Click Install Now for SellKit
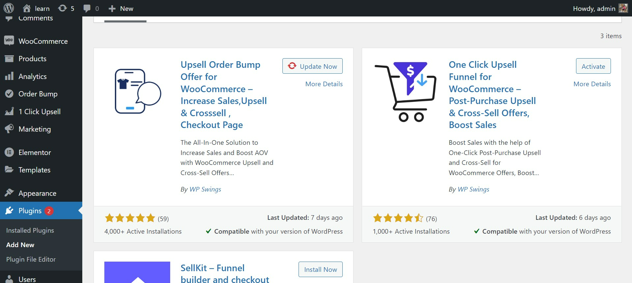The image size is (632, 283). point(320,270)
